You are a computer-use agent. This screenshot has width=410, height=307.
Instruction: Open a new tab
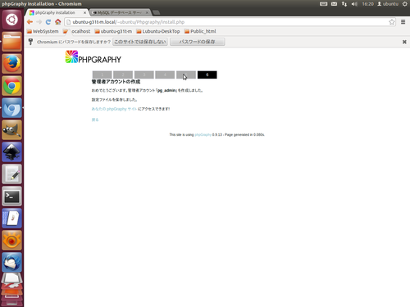(x=156, y=12)
